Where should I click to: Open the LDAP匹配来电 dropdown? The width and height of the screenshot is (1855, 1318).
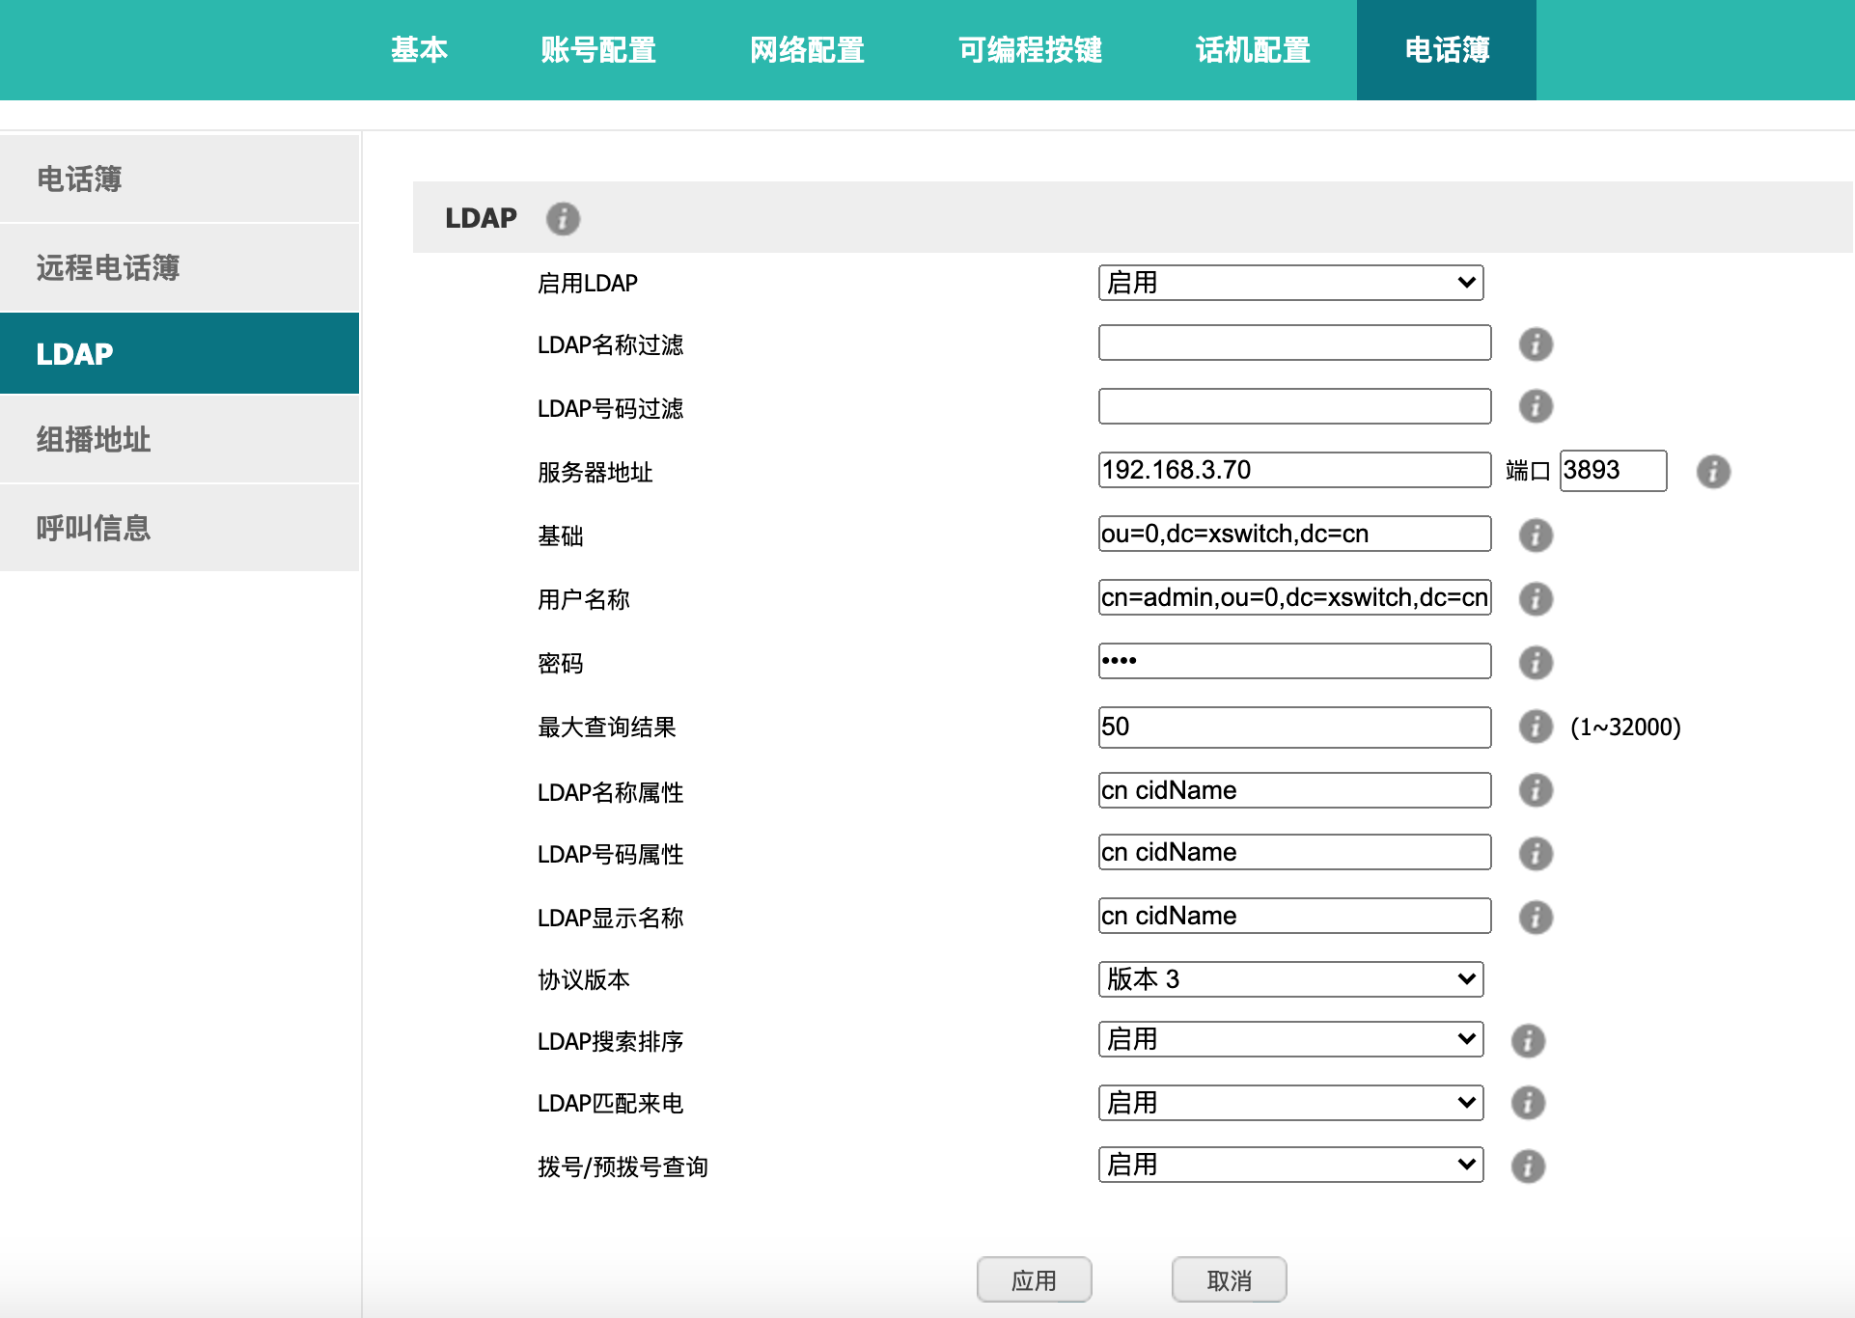click(1290, 1103)
